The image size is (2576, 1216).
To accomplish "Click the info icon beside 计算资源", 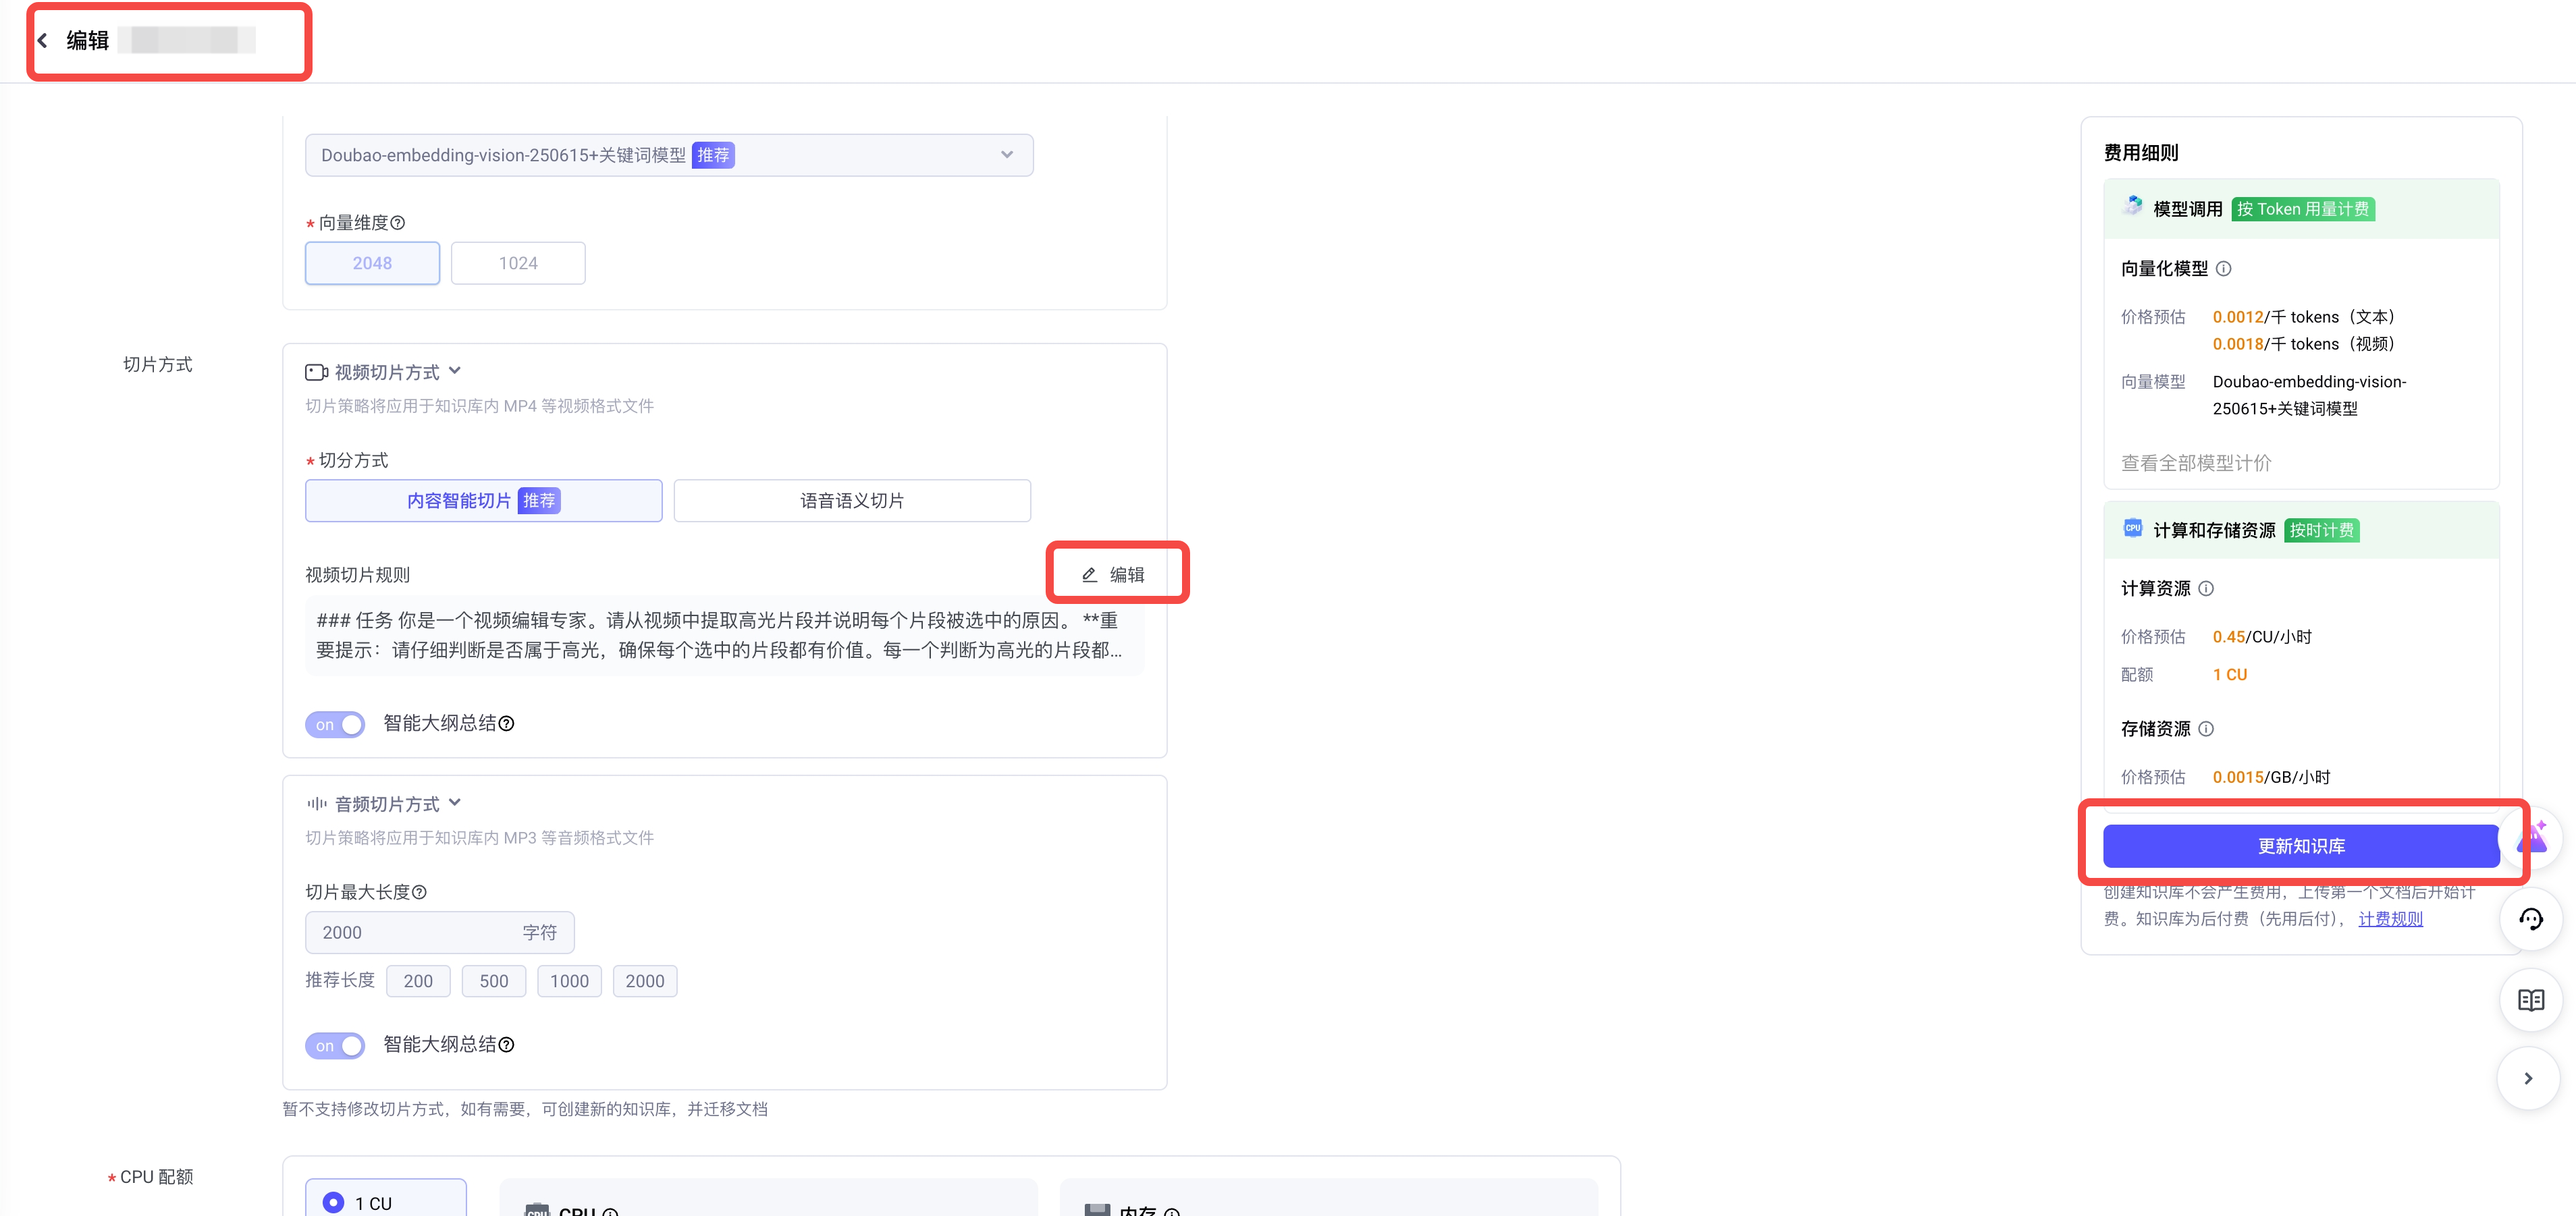I will (x=2206, y=589).
